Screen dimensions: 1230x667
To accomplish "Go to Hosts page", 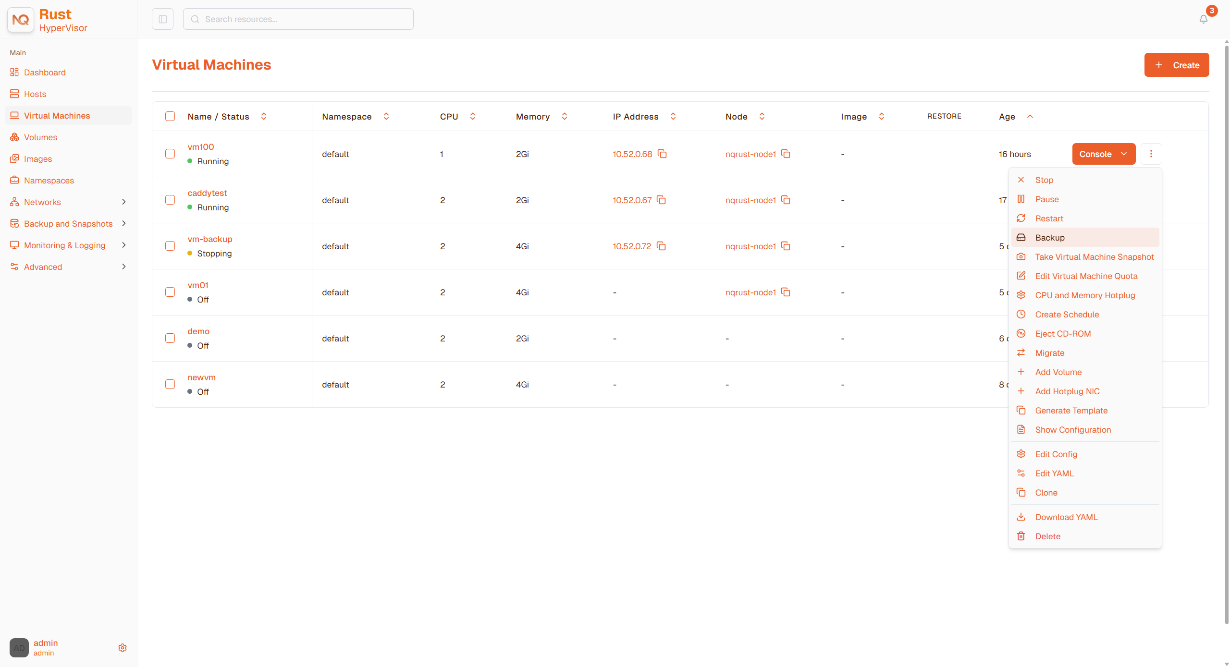I will pyautogui.click(x=68, y=94).
